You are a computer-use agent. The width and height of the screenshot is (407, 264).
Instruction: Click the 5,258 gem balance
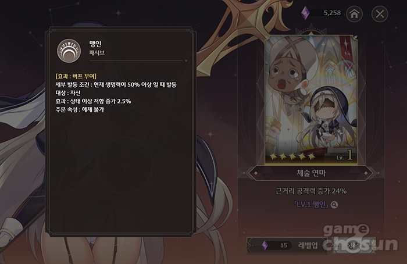332,13
